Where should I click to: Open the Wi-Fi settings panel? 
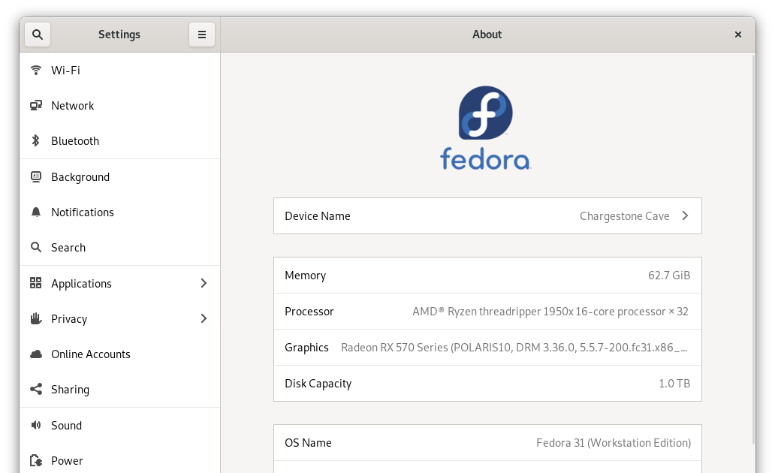[119, 70]
